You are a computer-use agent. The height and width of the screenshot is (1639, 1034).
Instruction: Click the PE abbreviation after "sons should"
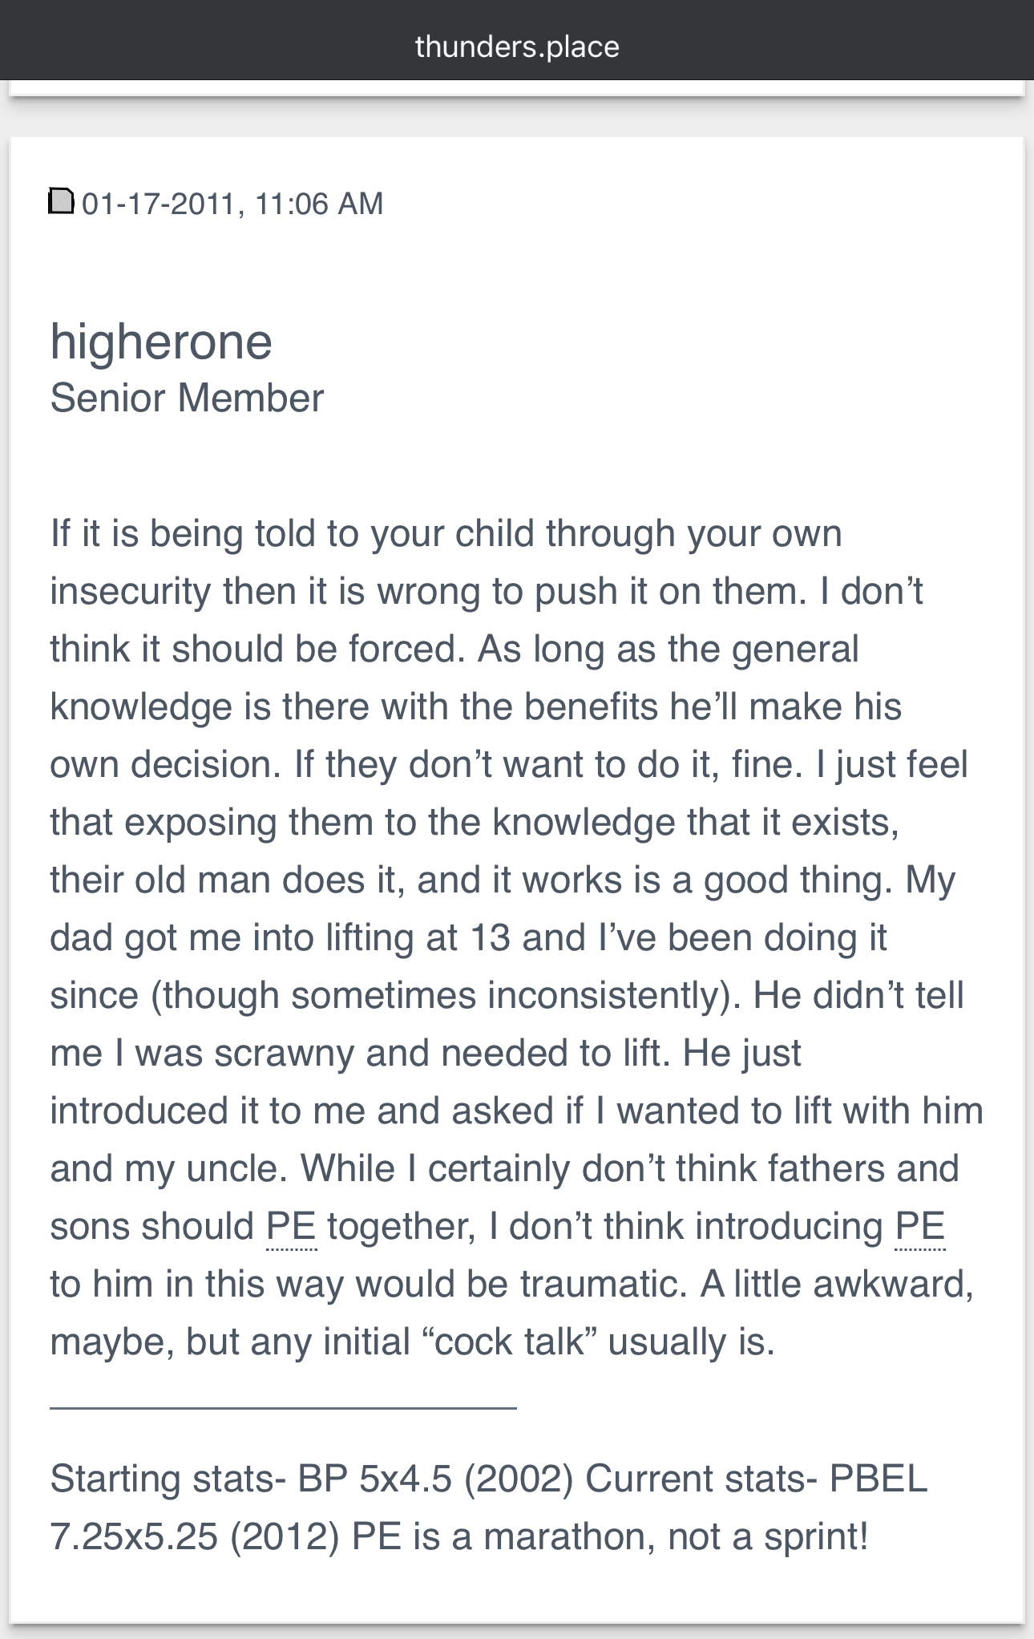[x=291, y=1227]
